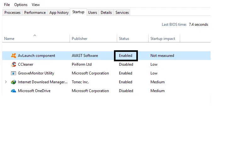Image resolution: width=238 pixels, height=148 pixels.
Task: Select the Internet Download Manager entry name
Action: click(42, 82)
